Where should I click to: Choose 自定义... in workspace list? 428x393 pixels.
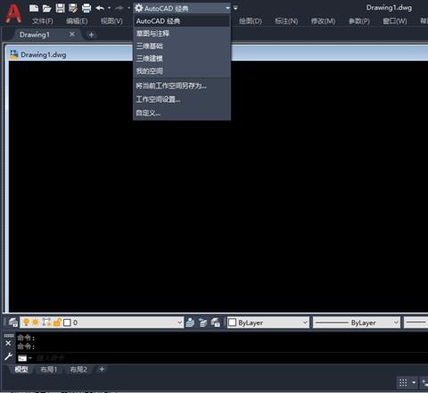(182, 113)
